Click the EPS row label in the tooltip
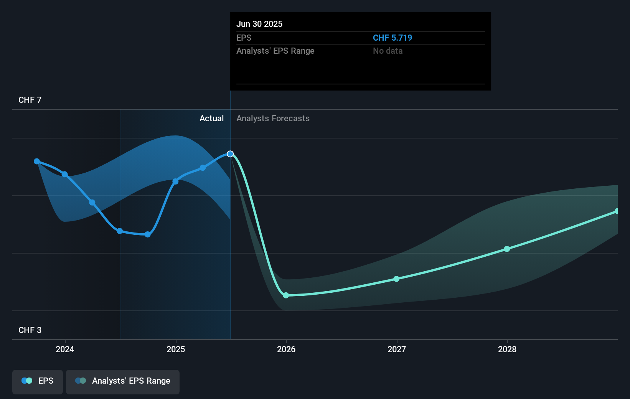This screenshot has width=630, height=399. (x=244, y=38)
